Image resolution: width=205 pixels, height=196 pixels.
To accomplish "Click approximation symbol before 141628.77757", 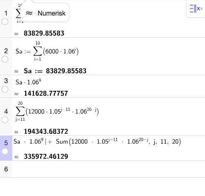I will 16,94.
